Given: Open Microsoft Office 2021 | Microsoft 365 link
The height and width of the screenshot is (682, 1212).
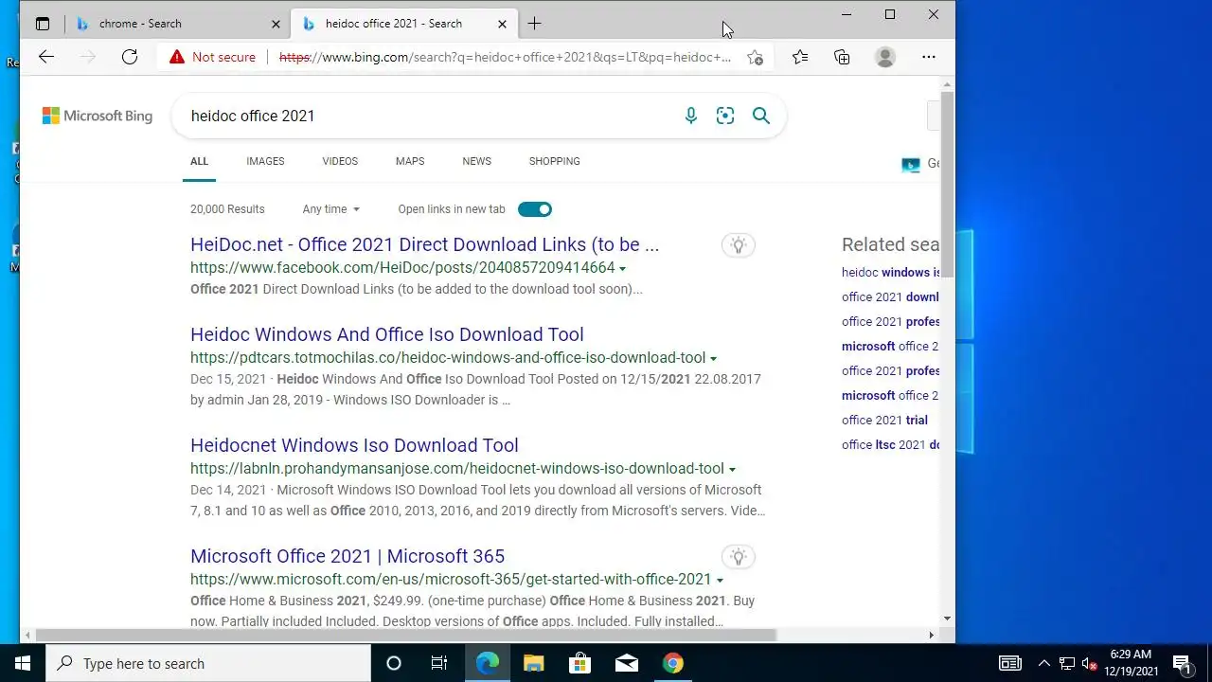Looking at the screenshot, I should (348, 556).
